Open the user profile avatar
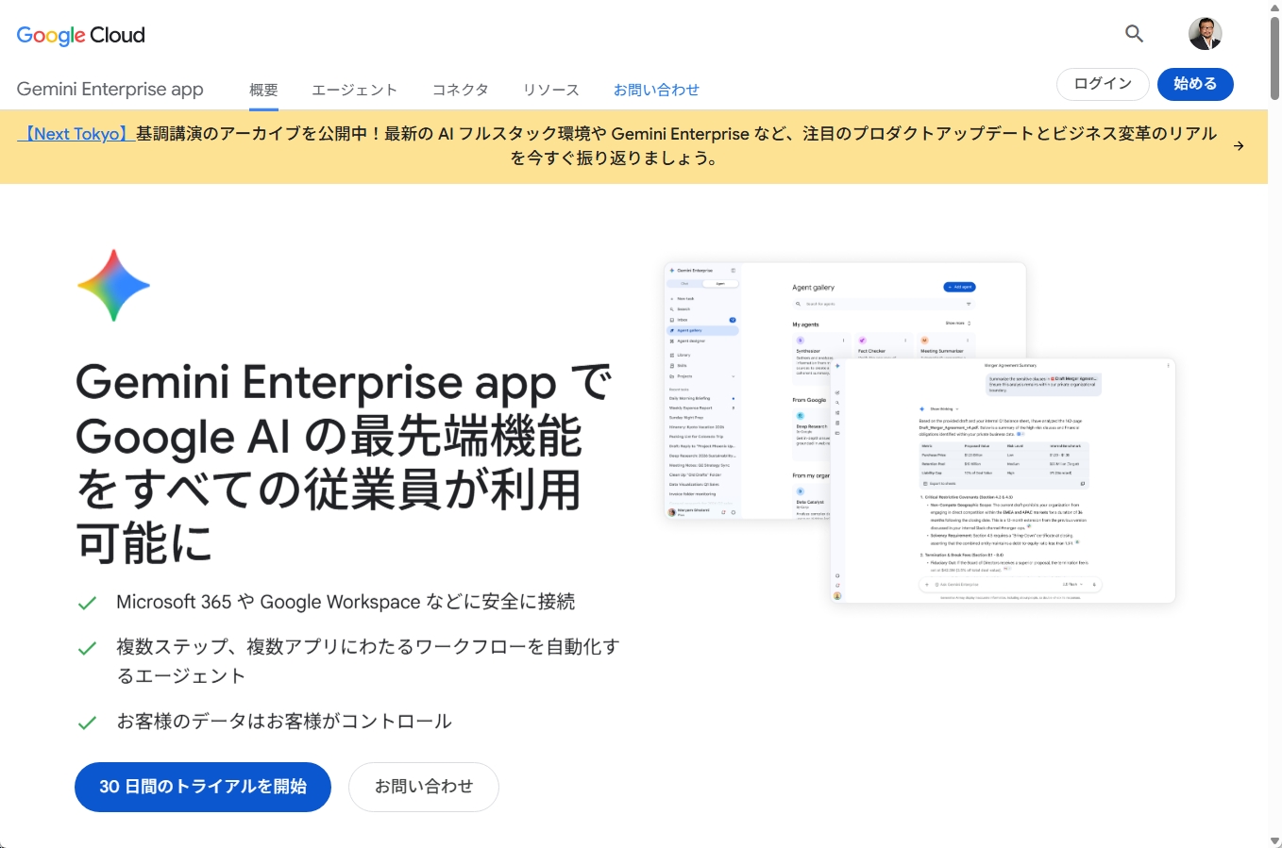This screenshot has width=1282, height=848. [x=1206, y=34]
